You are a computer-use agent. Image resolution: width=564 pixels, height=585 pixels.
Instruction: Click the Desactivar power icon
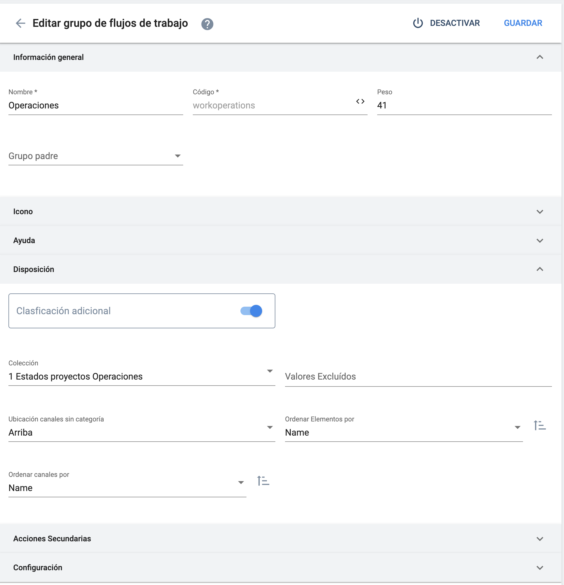418,23
